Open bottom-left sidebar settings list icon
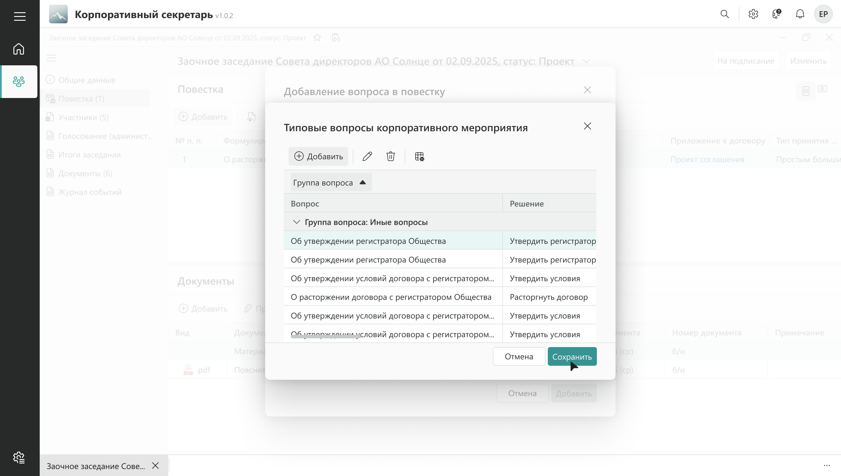The image size is (841, 476). (x=19, y=457)
